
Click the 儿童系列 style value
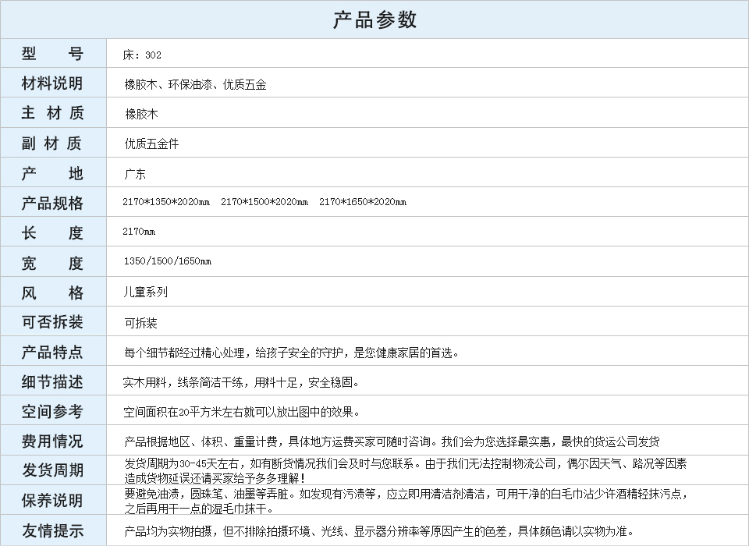pos(145,292)
